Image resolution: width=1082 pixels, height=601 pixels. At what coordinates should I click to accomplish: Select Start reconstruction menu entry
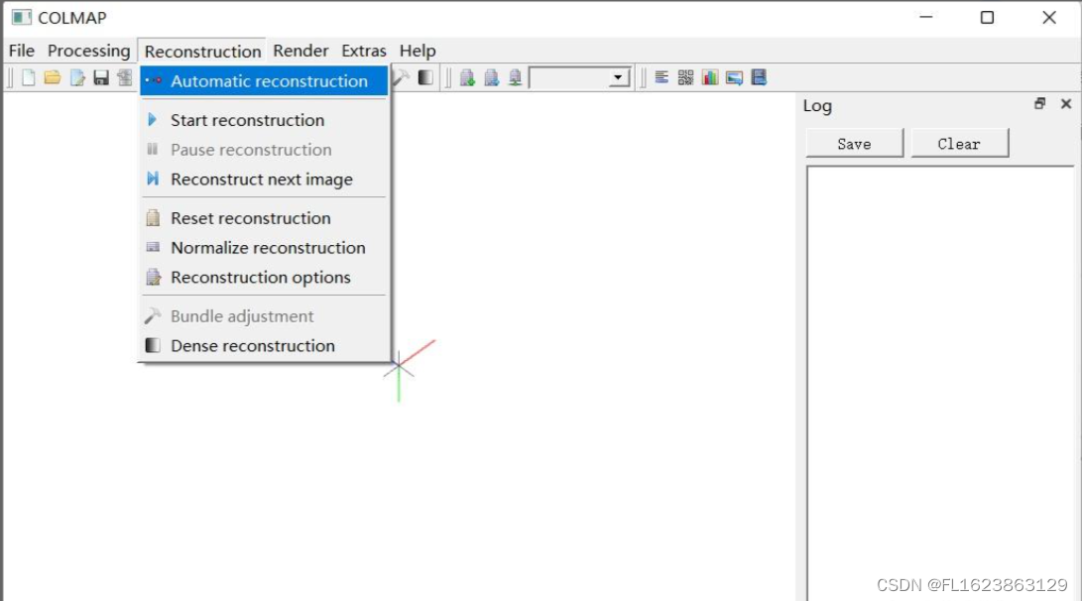coord(264,120)
